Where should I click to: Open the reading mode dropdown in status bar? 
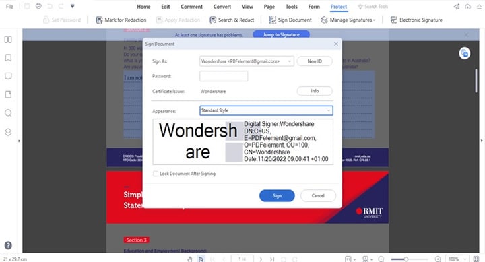coord(368,259)
